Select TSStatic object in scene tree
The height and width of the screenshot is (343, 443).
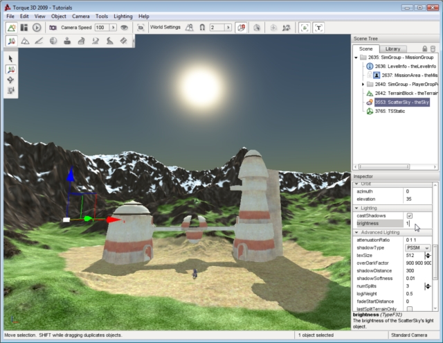(x=390, y=111)
